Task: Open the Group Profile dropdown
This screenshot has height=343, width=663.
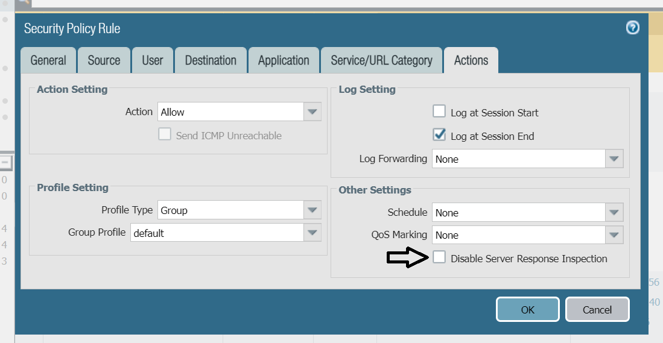Action: 312,233
